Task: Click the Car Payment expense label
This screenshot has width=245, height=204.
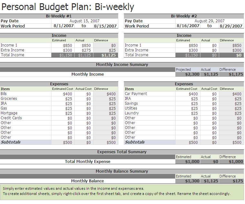Action: point(136,94)
